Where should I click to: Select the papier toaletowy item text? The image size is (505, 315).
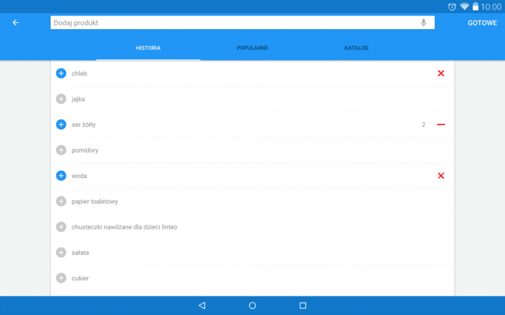(x=94, y=202)
